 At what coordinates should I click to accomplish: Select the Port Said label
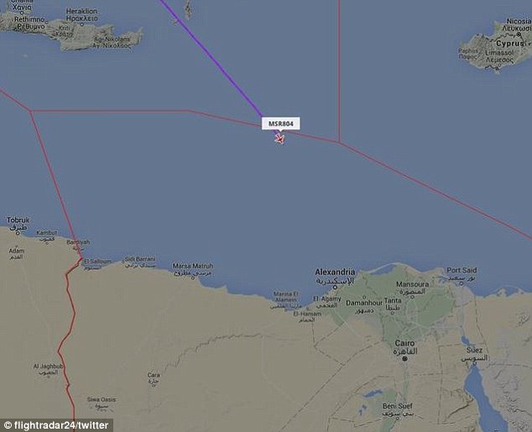tap(462, 270)
